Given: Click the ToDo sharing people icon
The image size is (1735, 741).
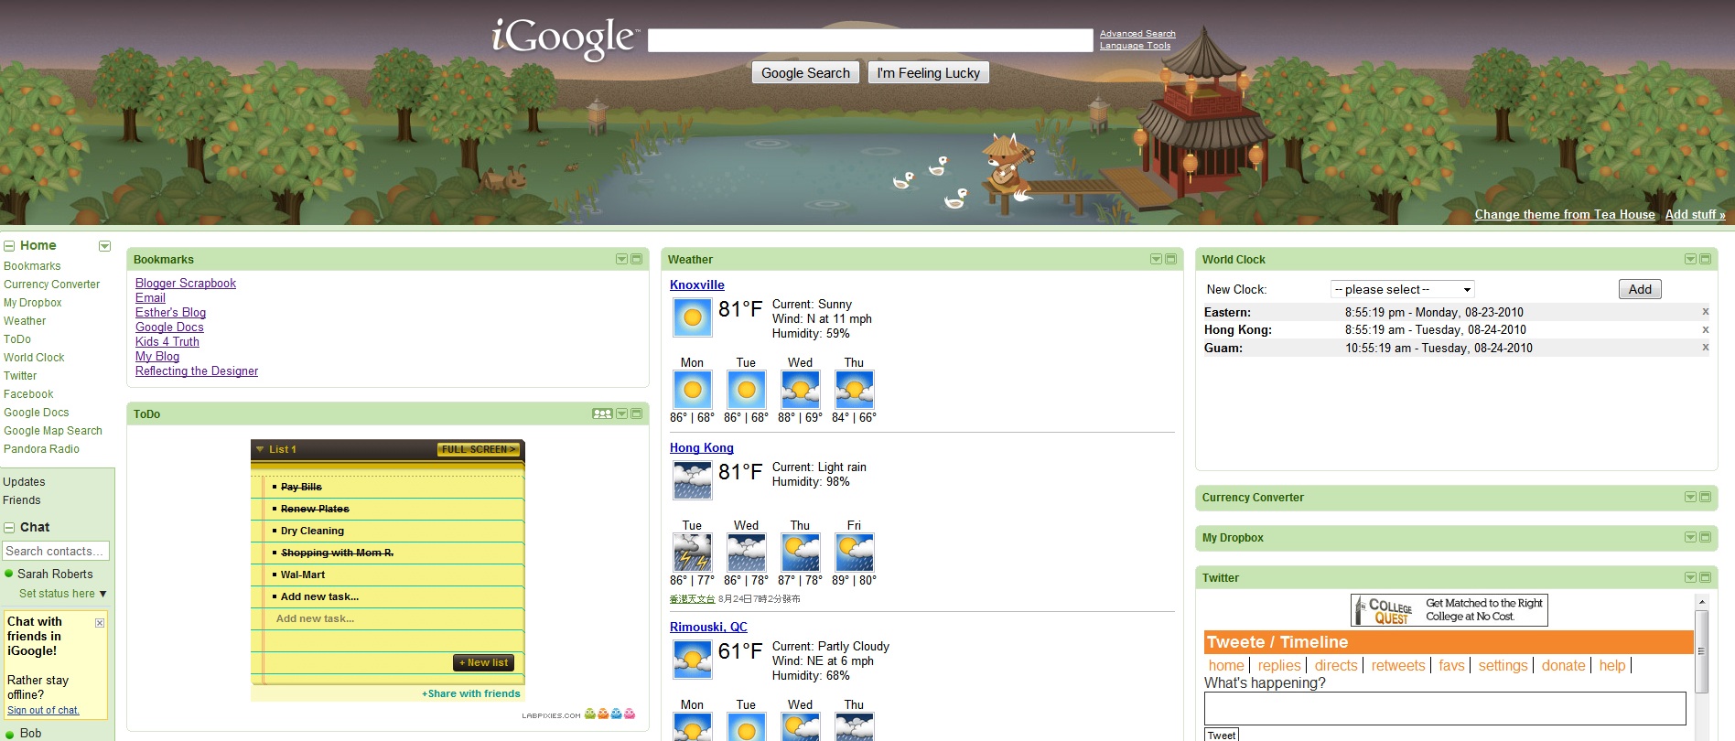Looking at the screenshot, I should pyautogui.click(x=602, y=413).
